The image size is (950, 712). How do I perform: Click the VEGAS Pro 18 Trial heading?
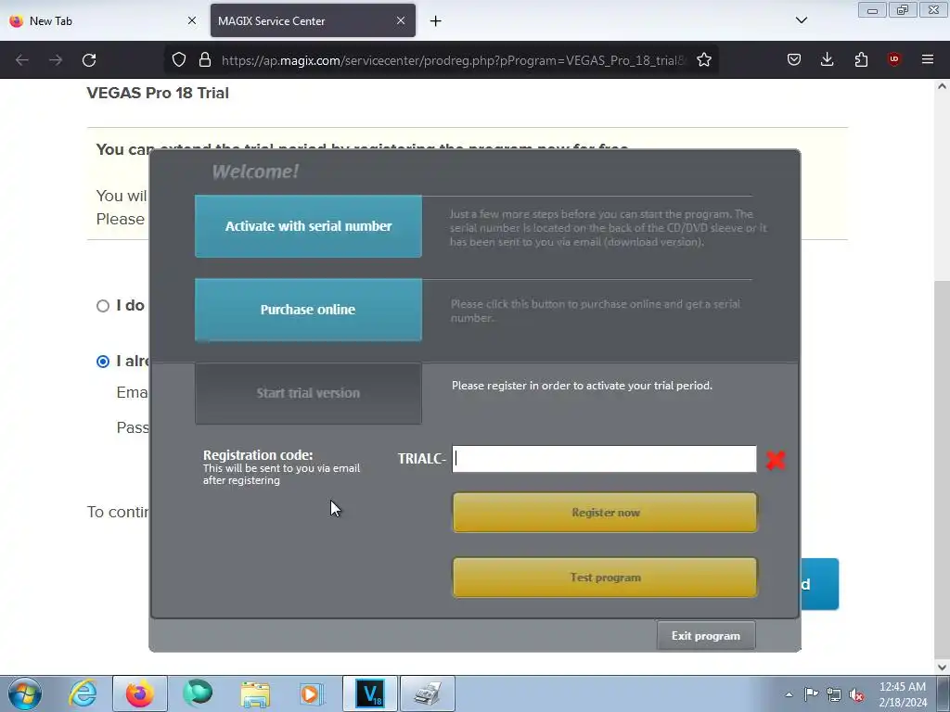[158, 94]
